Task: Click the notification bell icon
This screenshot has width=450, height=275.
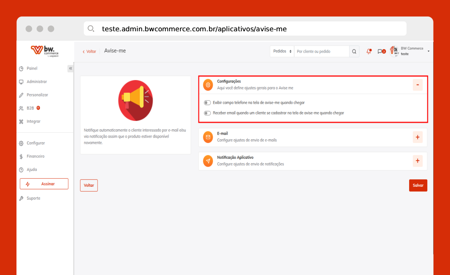Action: click(x=369, y=51)
